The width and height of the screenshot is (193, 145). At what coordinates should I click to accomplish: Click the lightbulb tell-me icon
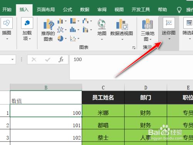pyautogui.click(x=179, y=10)
